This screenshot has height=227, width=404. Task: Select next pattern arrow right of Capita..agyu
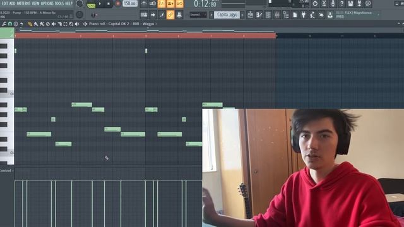click(x=242, y=15)
